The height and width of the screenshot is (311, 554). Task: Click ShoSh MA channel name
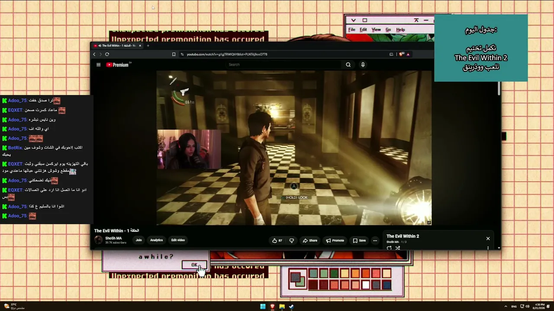coord(113,238)
